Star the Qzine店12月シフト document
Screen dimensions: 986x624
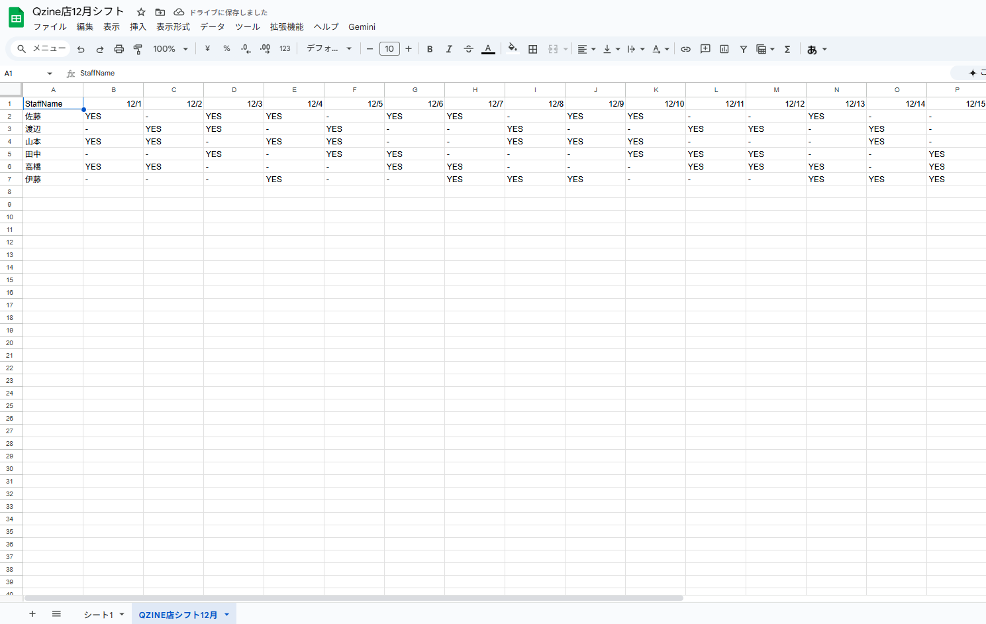(x=141, y=12)
